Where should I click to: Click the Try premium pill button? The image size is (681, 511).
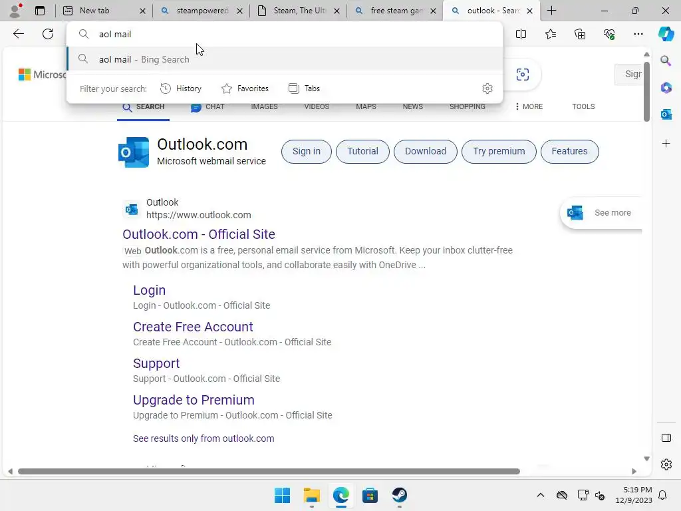(x=499, y=151)
